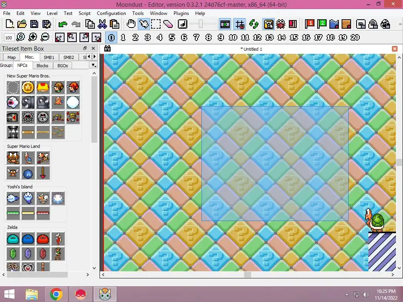The image size is (403, 302).
Task: Open a file using the folder icon
Action: 22,24
